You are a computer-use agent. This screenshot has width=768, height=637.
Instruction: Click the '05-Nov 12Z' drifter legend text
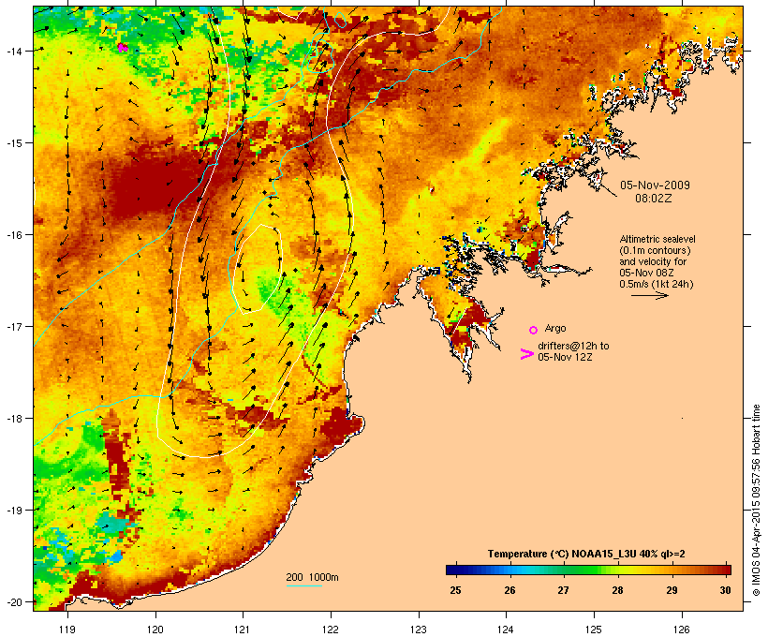click(565, 357)
